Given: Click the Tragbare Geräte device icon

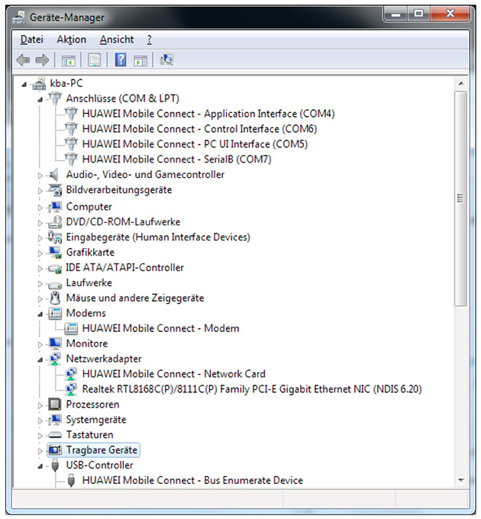Looking at the screenshot, I should (55, 450).
